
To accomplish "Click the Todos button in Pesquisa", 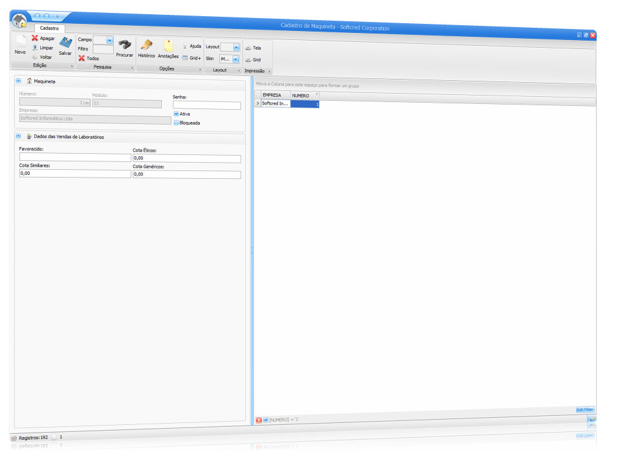I will pos(89,58).
